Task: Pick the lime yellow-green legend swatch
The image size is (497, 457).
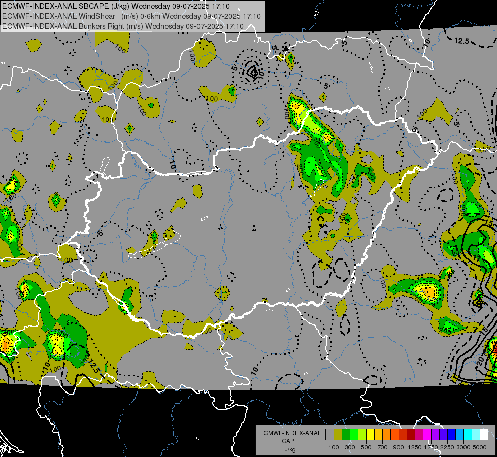Action: click(x=362, y=435)
